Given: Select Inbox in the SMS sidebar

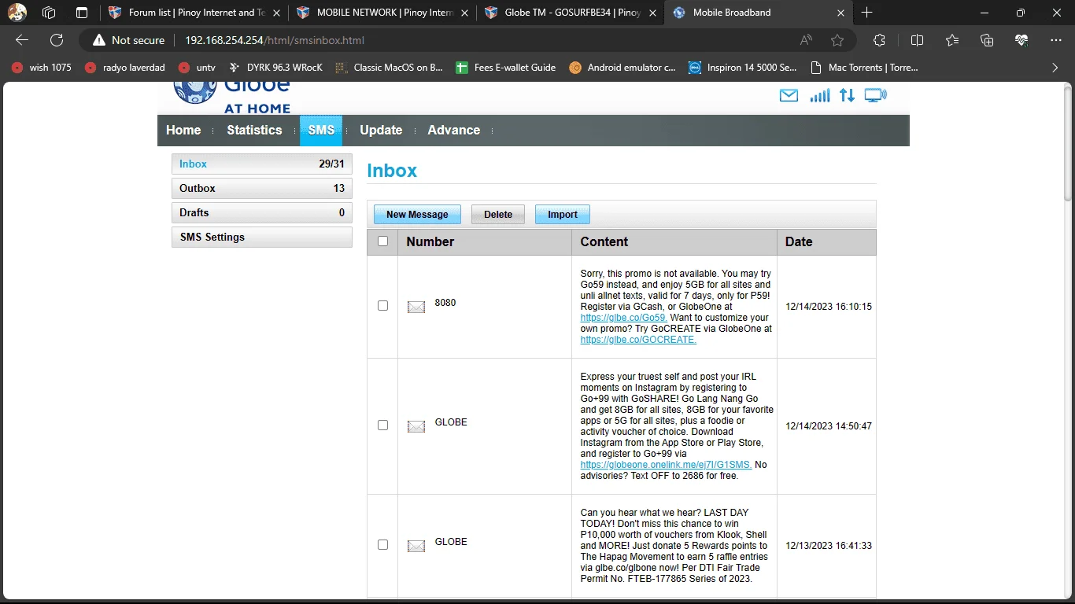Looking at the screenshot, I should [x=262, y=164].
